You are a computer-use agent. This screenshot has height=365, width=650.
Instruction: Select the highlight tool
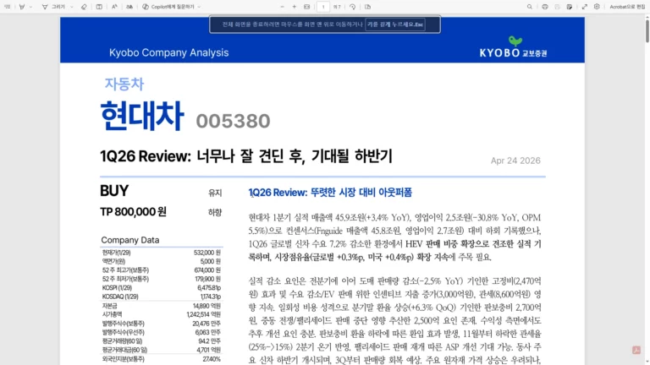[x=21, y=7]
